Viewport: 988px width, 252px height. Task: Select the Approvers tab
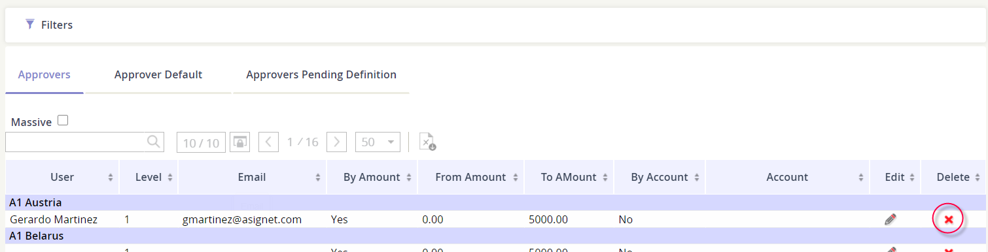click(x=44, y=74)
